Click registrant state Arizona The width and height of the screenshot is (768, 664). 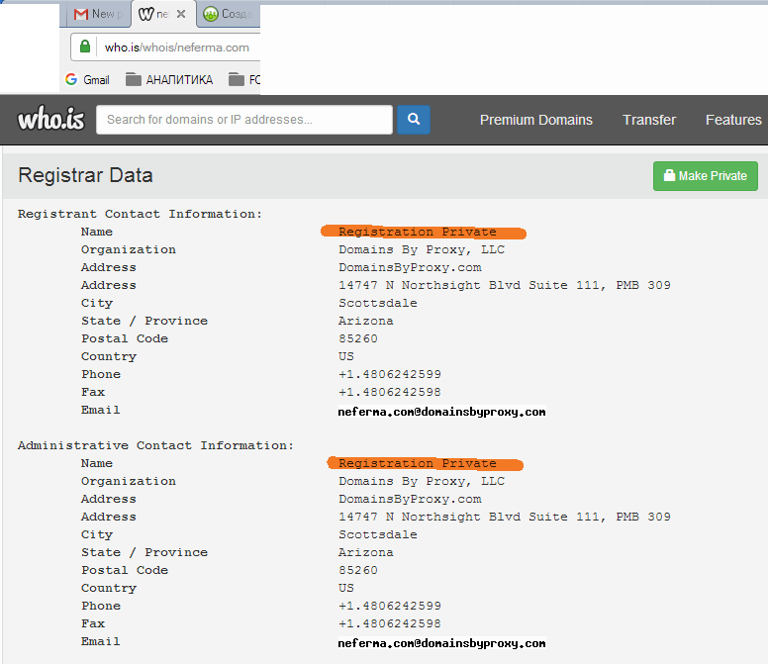pyautogui.click(x=366, y=321)
